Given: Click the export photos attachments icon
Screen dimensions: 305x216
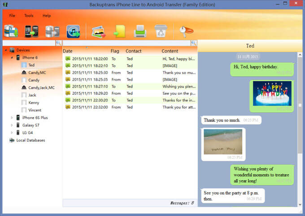Looking at the screenshot, I should [x=99, y=32].
